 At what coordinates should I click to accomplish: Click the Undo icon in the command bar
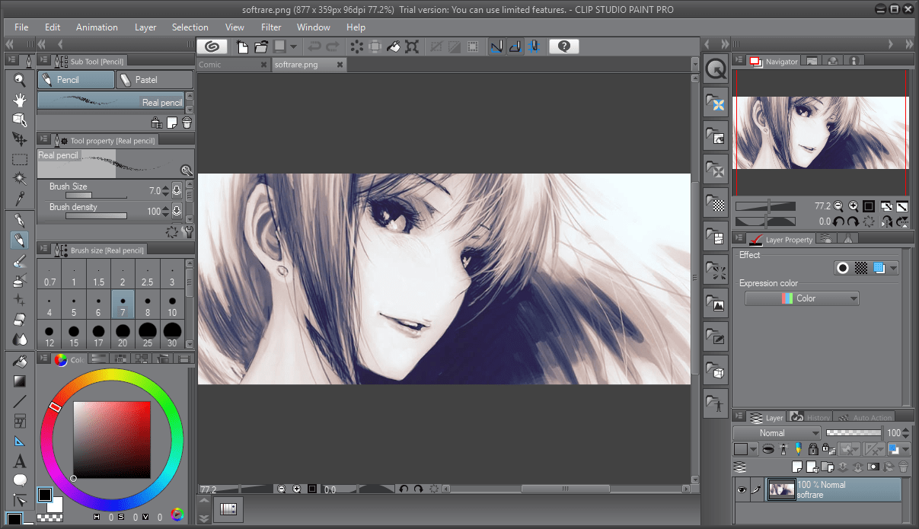pos(315,46)
